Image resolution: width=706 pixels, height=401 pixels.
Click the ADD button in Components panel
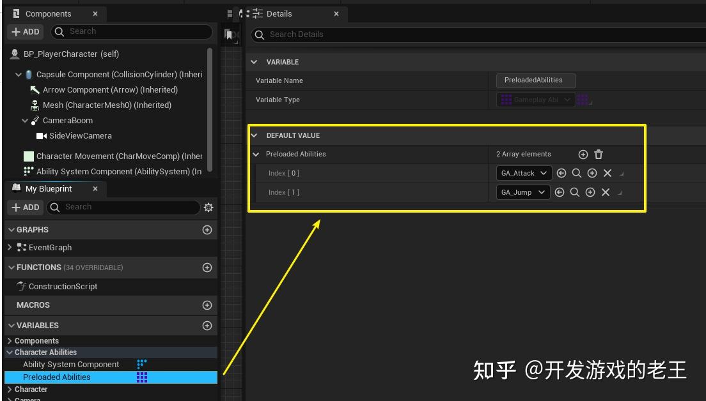pos(25,31)
